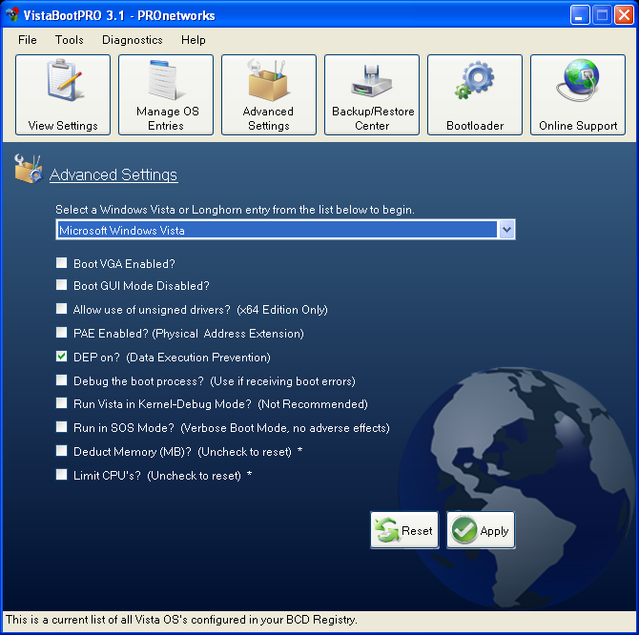Open the Help menu

[194, 40]
